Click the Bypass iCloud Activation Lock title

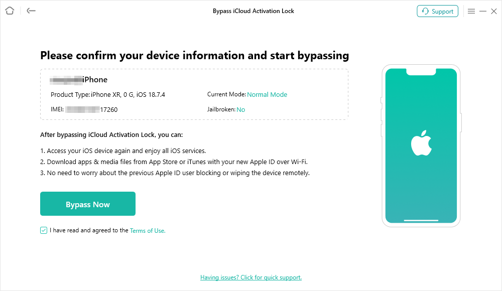253,11
